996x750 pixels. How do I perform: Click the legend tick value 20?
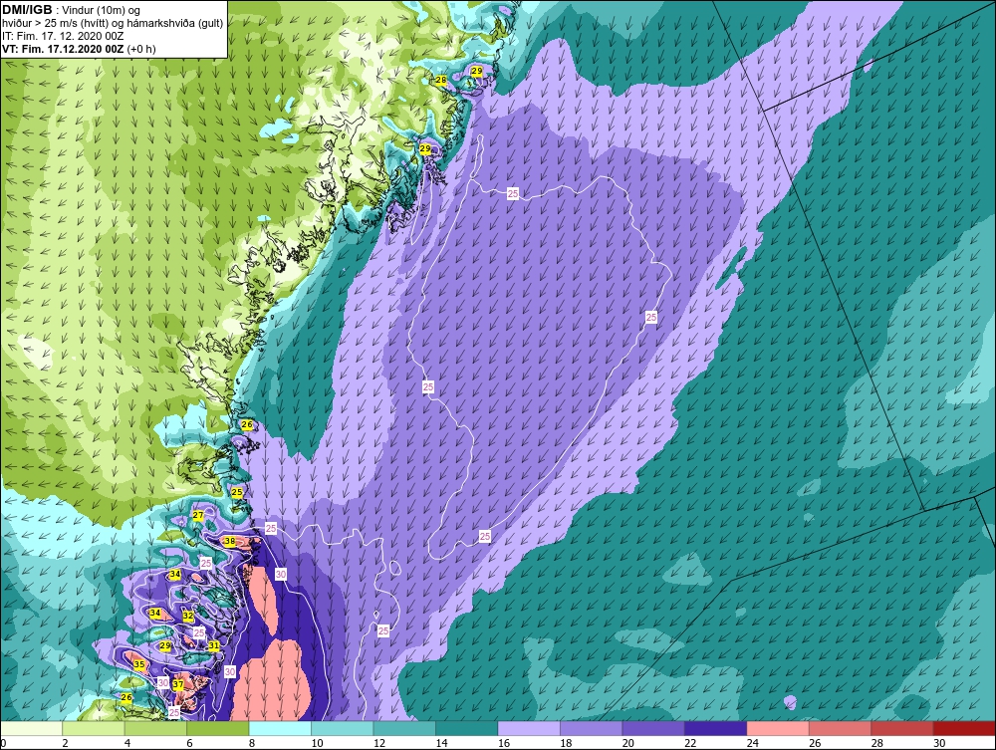point(628,743)
